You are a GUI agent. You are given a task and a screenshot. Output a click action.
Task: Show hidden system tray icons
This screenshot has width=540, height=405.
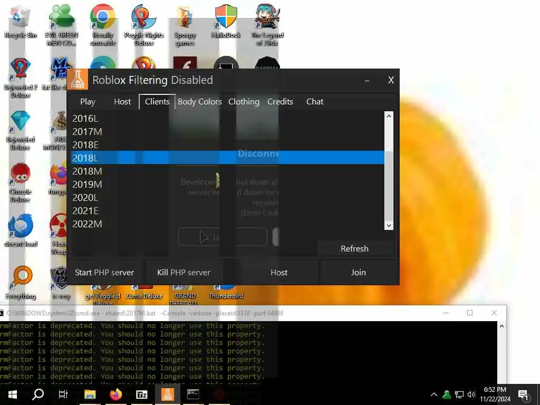(434, 394)
